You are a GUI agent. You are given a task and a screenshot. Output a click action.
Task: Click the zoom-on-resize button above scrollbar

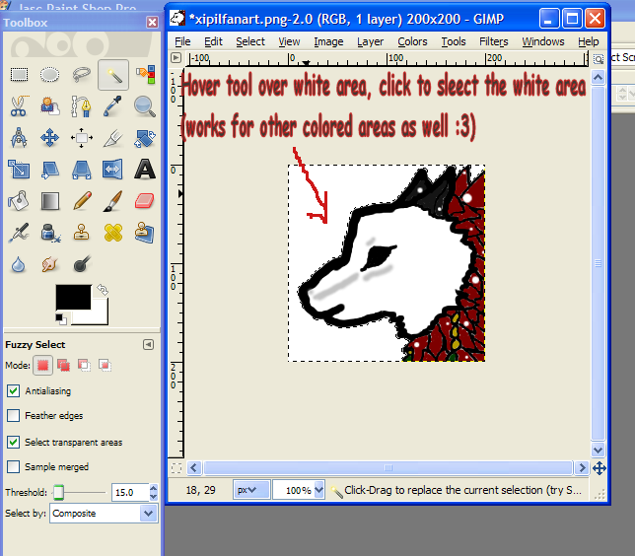pos(599,59)
